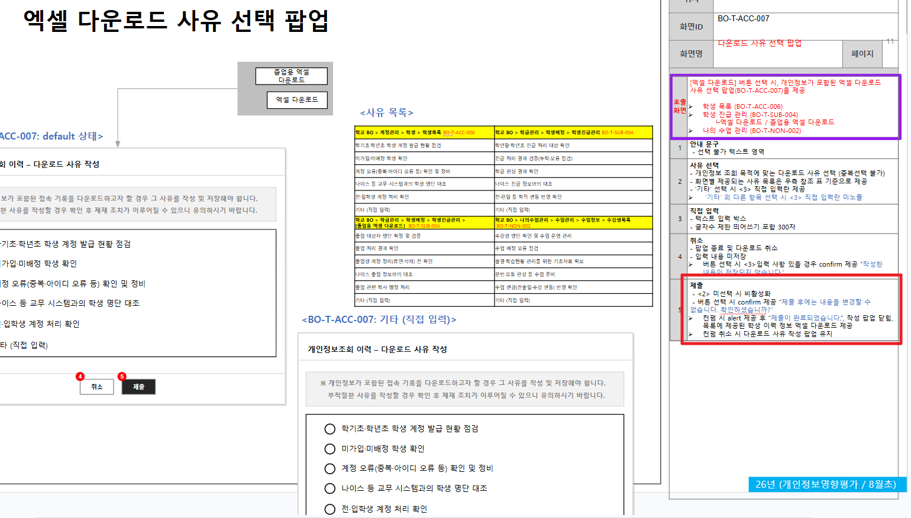Click lower popup title 개인정보조회 이력 – 다운로드 사유 작성
This screenshot has height=518, width=911.
tap(377, 349)
